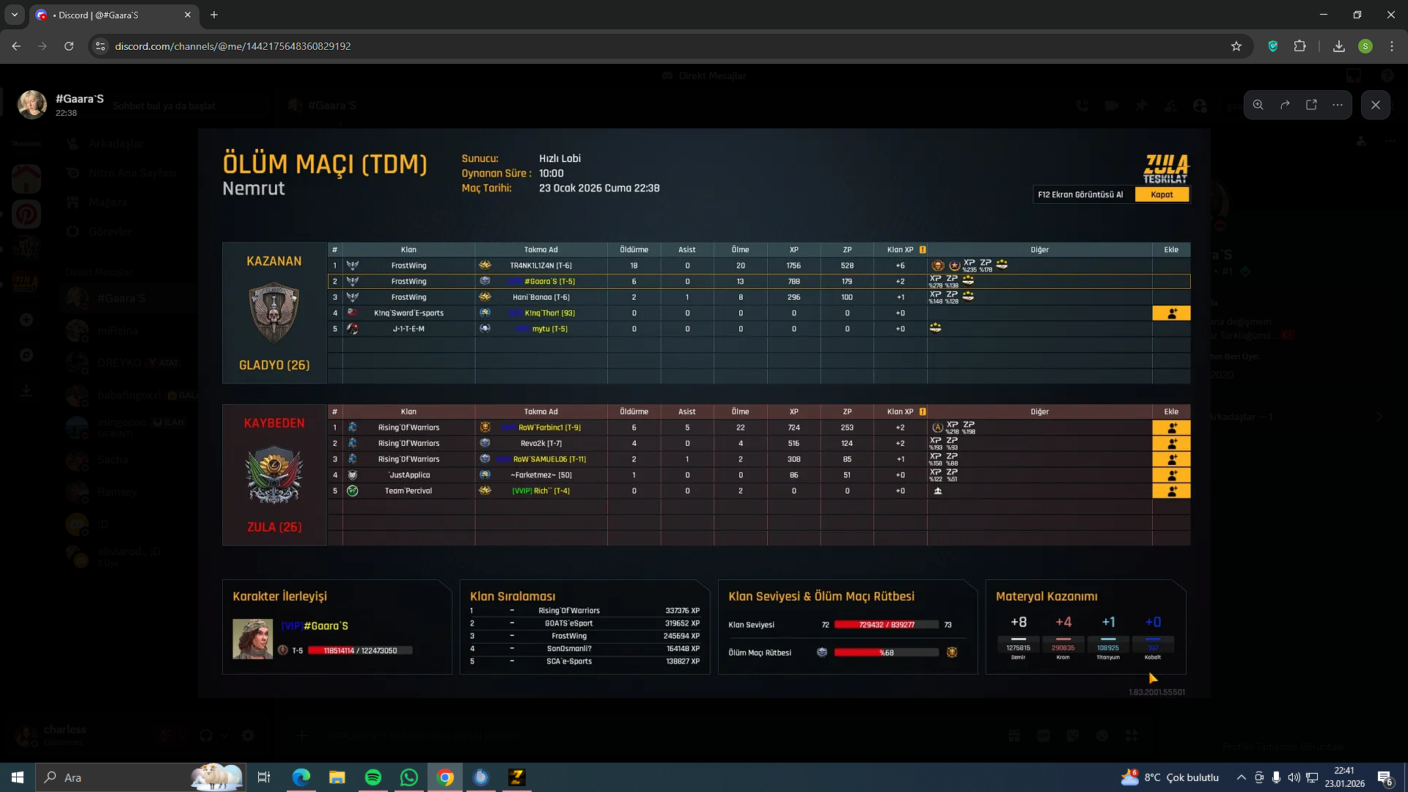Open Spotify from taskbar
The image size is (1408, 792).
click(373, 777)
